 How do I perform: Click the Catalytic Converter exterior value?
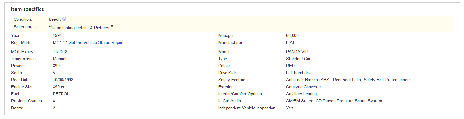[304, 87]
